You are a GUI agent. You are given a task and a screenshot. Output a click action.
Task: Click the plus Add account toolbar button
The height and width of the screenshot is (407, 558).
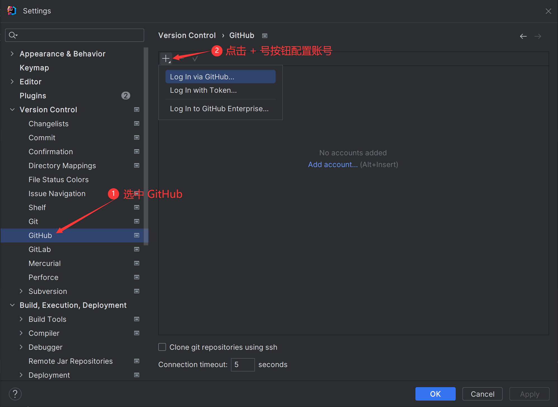[166, 59]
